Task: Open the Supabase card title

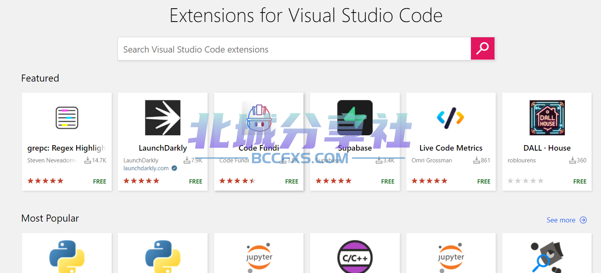Action: pyautogui.click(x=355, y=148)
